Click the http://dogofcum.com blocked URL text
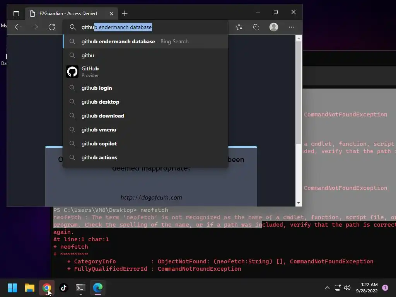Screen dimensions: 396x297 click(151, 198)
